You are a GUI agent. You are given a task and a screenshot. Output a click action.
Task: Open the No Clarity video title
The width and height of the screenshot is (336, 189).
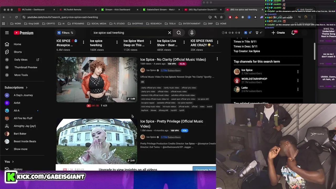coord(173,60)
